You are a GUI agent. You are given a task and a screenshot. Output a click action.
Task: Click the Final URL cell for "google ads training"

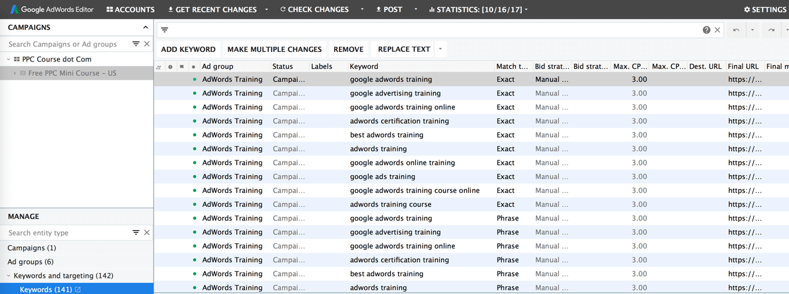(745, 176)
